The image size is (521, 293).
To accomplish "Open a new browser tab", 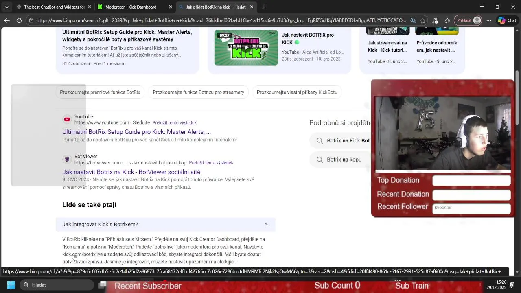I will point(264,7).
